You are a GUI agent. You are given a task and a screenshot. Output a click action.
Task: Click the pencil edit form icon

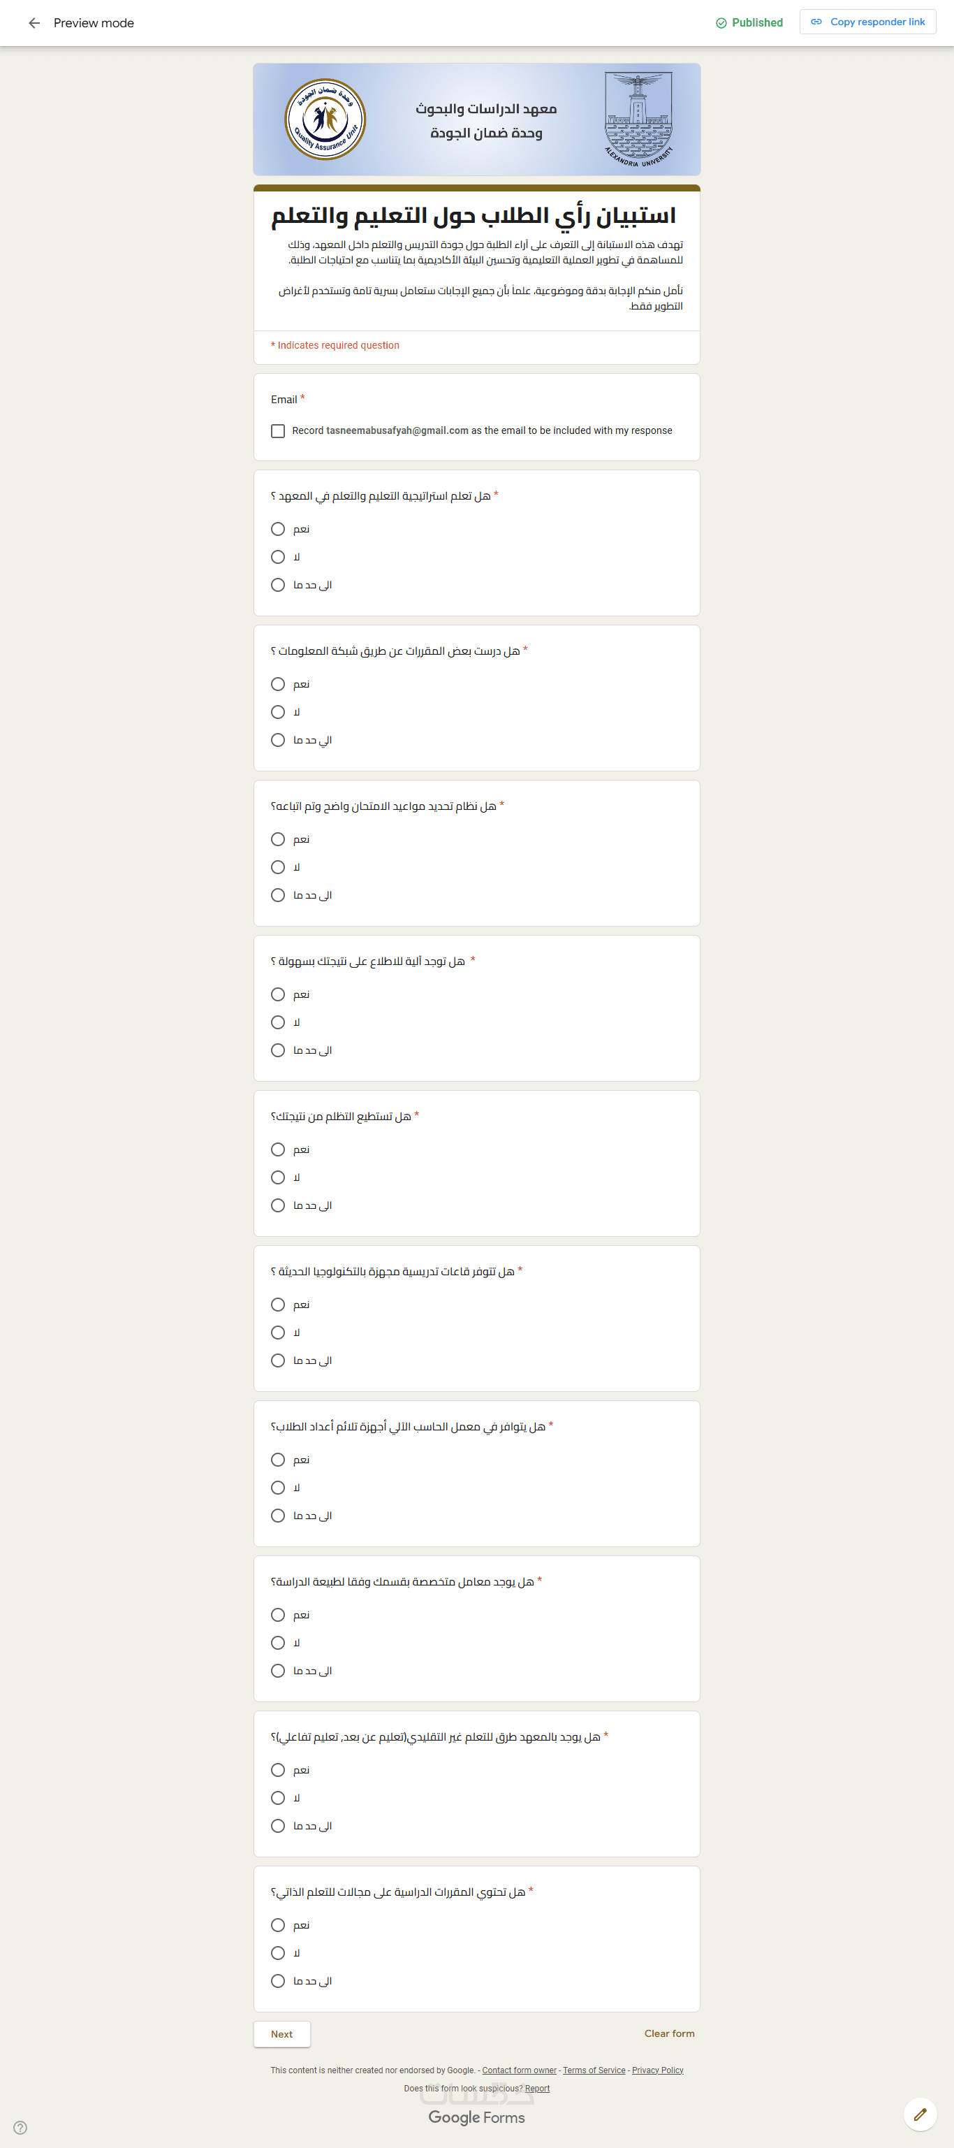pyautogui.click(x=920, y=2114)
